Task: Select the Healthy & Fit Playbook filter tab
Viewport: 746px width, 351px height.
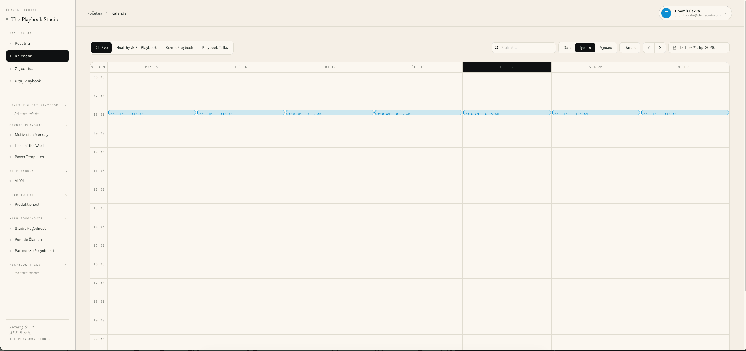Action: coord(137,48)
